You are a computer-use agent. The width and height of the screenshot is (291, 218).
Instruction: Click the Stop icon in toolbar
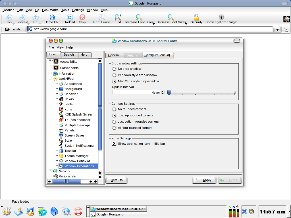tap(82, 17)
